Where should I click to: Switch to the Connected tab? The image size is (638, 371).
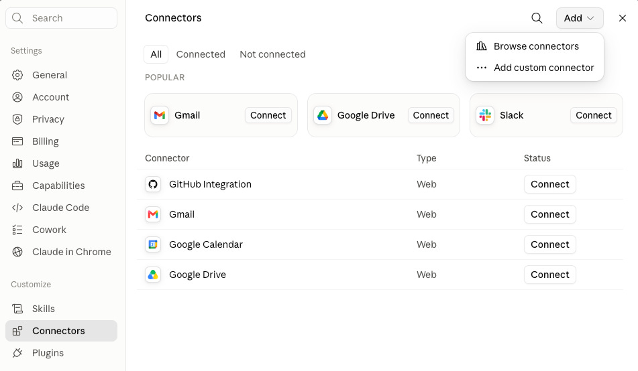[201, 54]
